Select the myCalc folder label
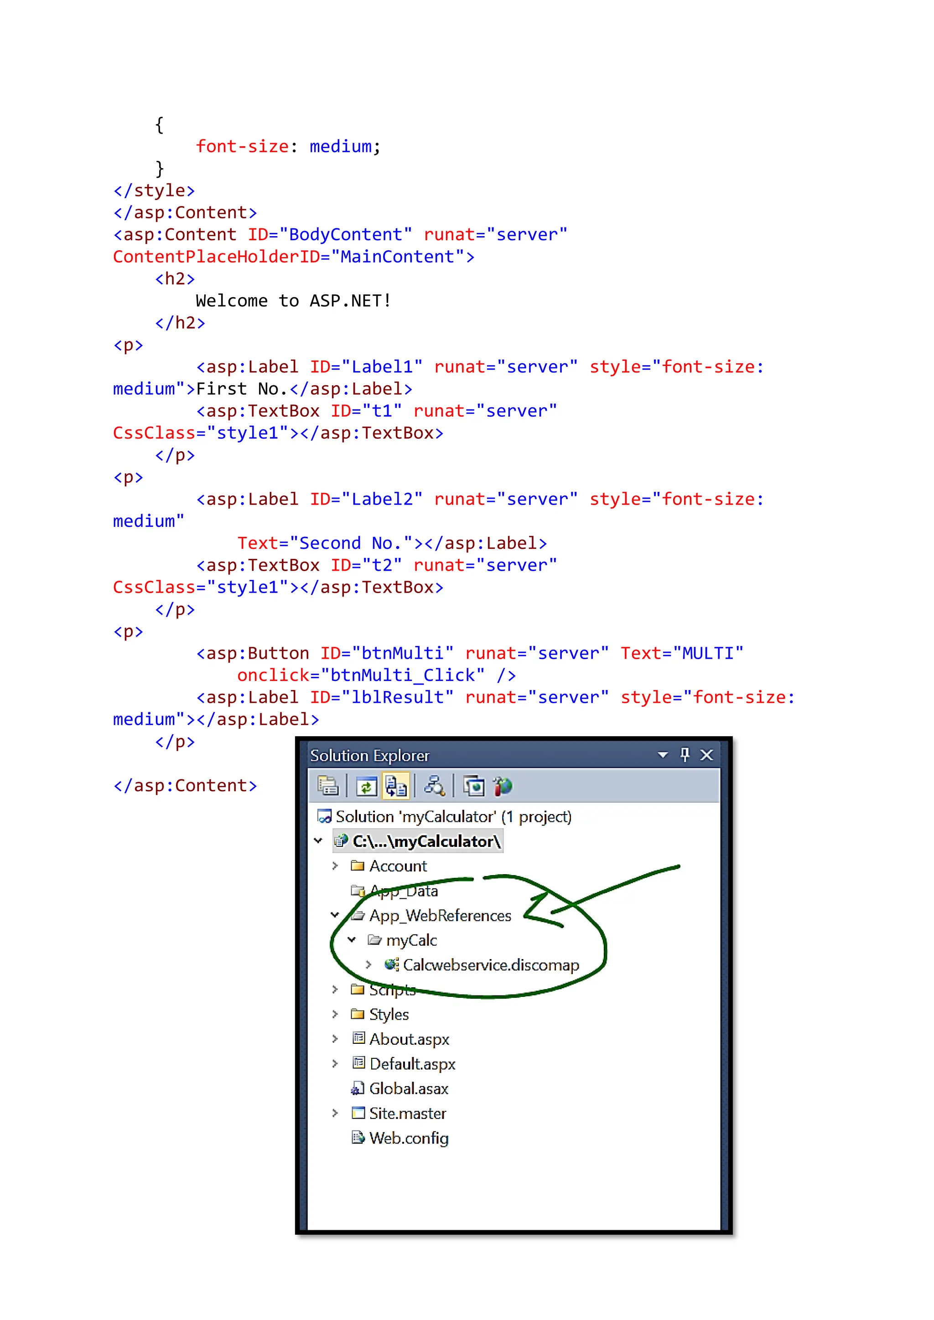The image size is (934, 1320). pos(412,941)
